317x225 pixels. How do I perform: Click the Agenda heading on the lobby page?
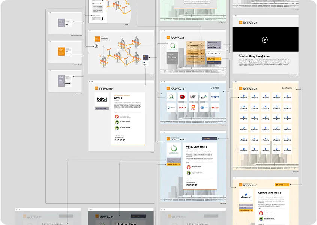click(x=190, y=43)
